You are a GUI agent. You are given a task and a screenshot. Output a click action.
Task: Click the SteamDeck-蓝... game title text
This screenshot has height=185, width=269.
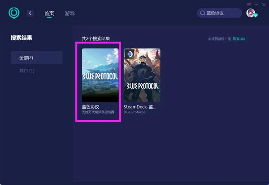pyautogui.click(x=140, y=107)
